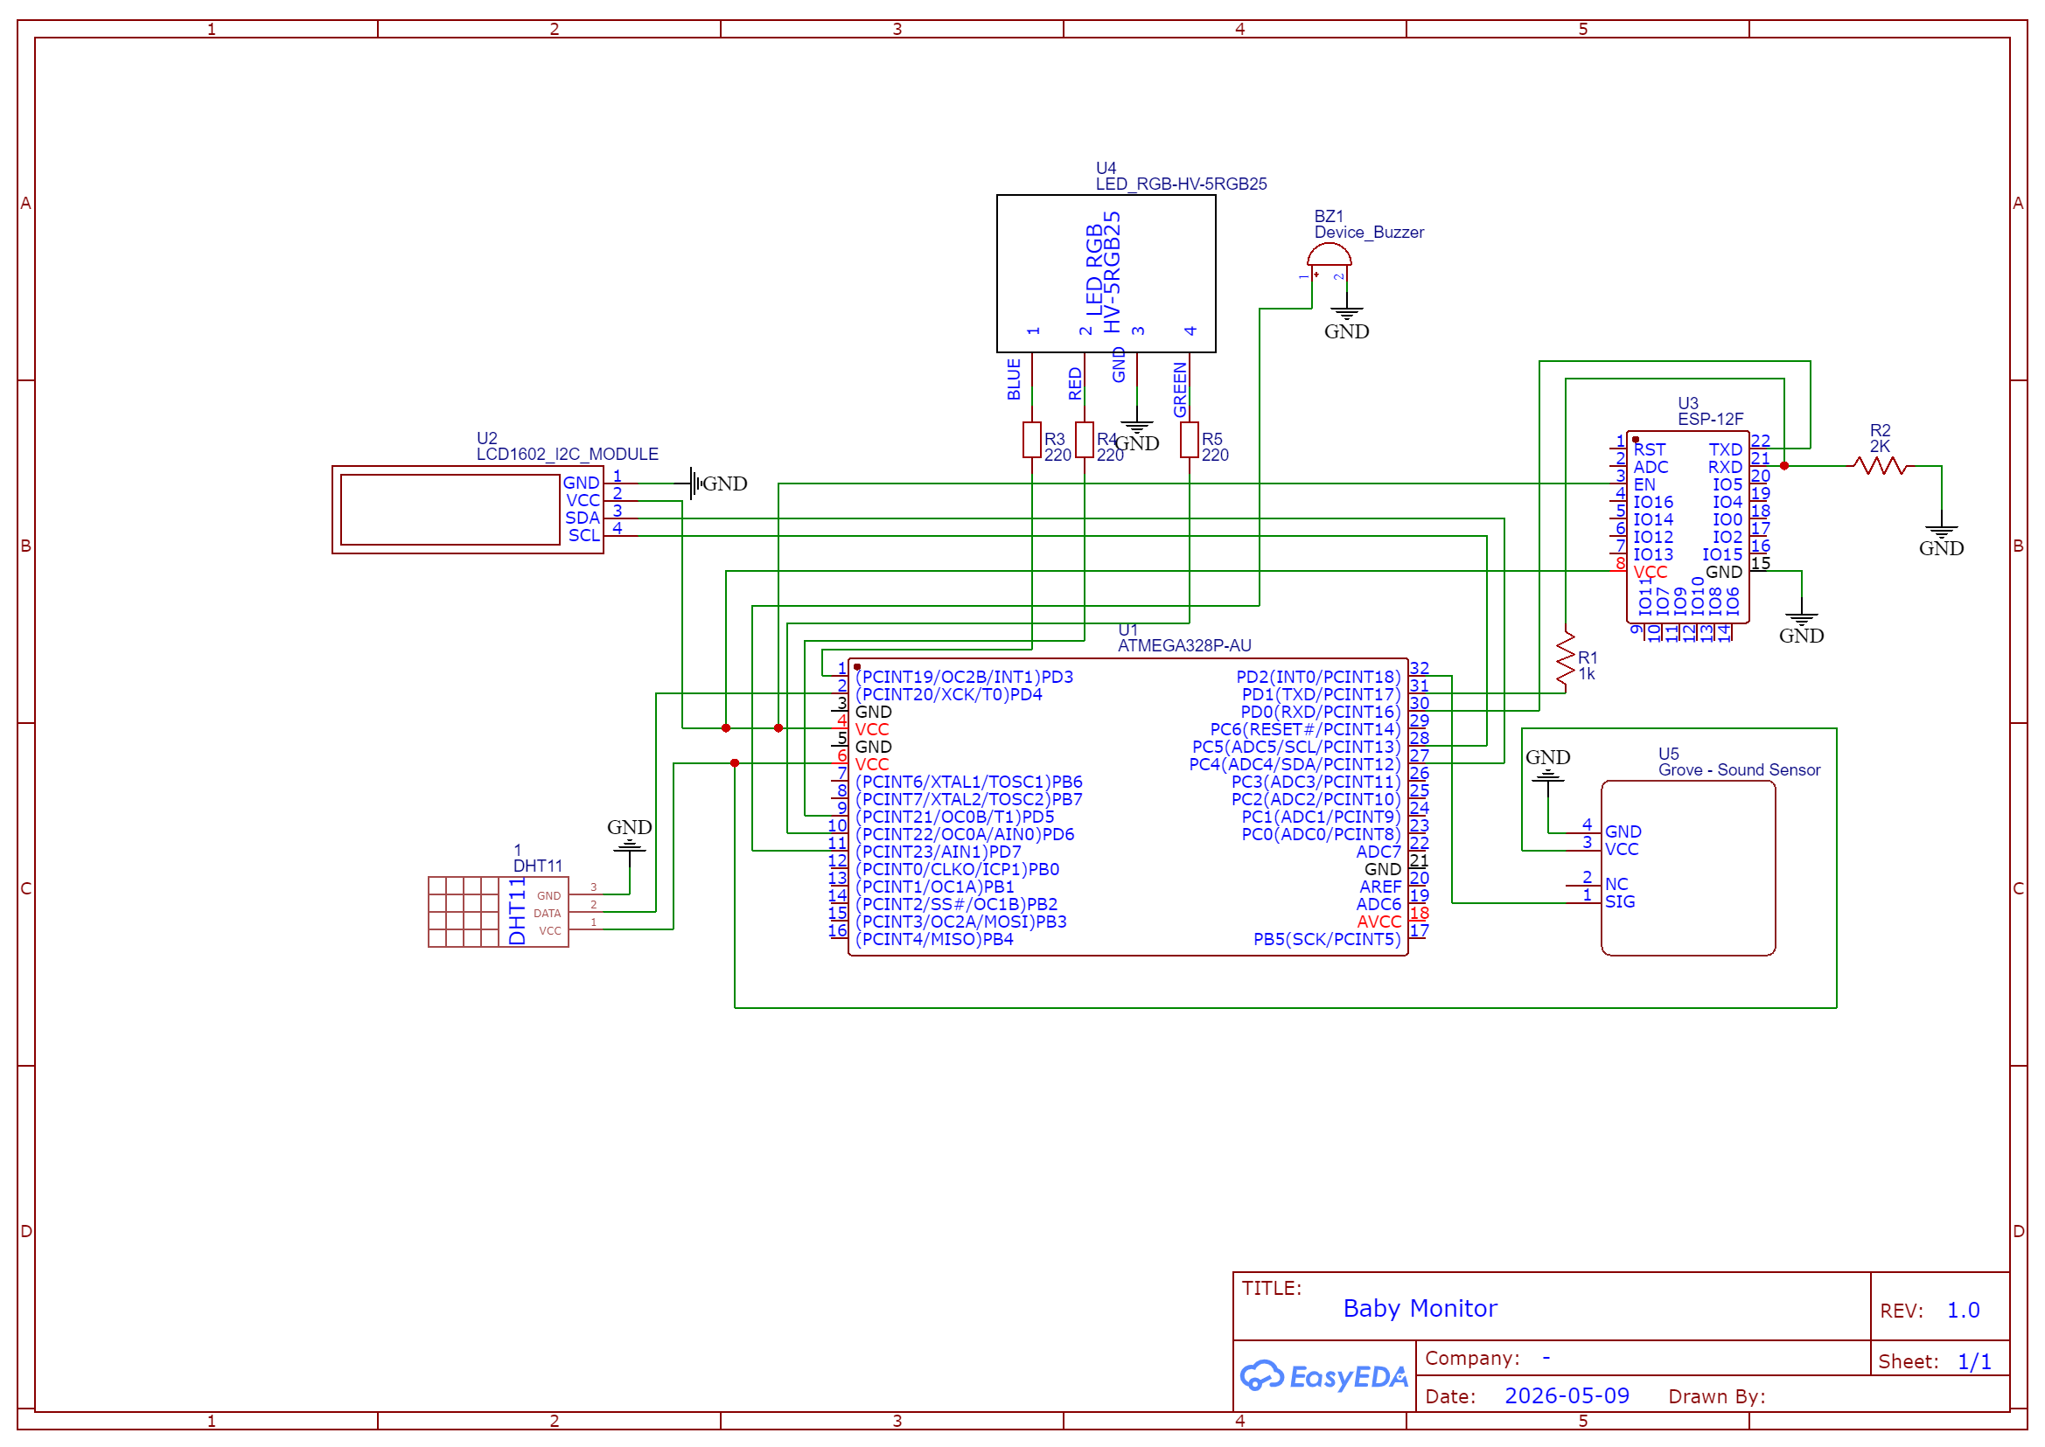Click the R2 2K resistor zigzag symbol
The image size is (2045, 1447).
coord(1879,465)
